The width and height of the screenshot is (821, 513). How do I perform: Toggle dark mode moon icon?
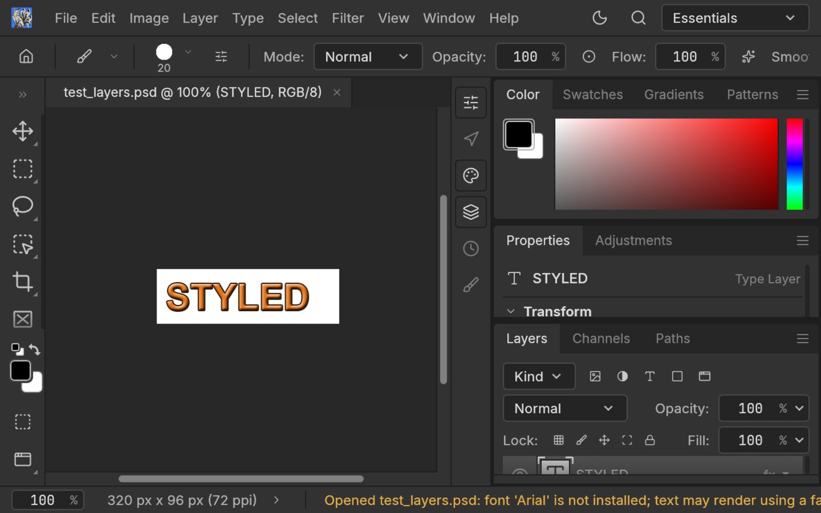click(x=599, y=18)
